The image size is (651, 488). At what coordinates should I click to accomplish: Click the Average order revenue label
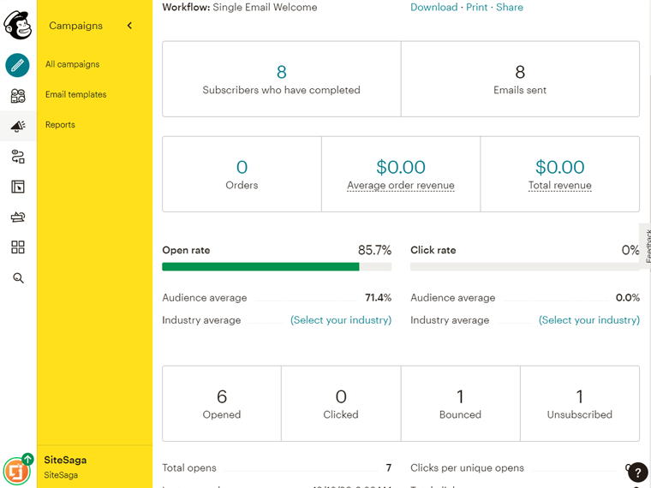click(401, 185)
